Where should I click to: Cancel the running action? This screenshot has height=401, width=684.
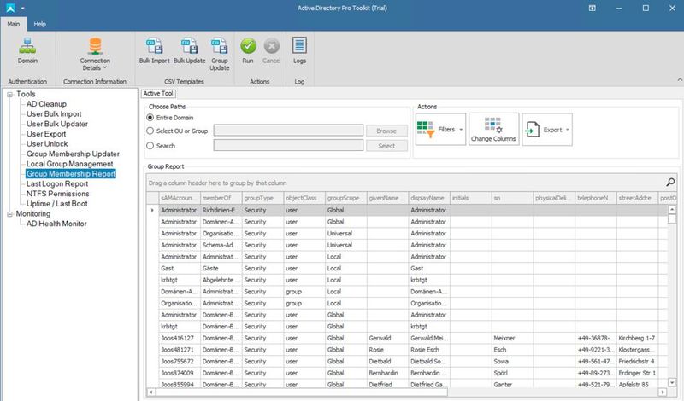[271, 51]
